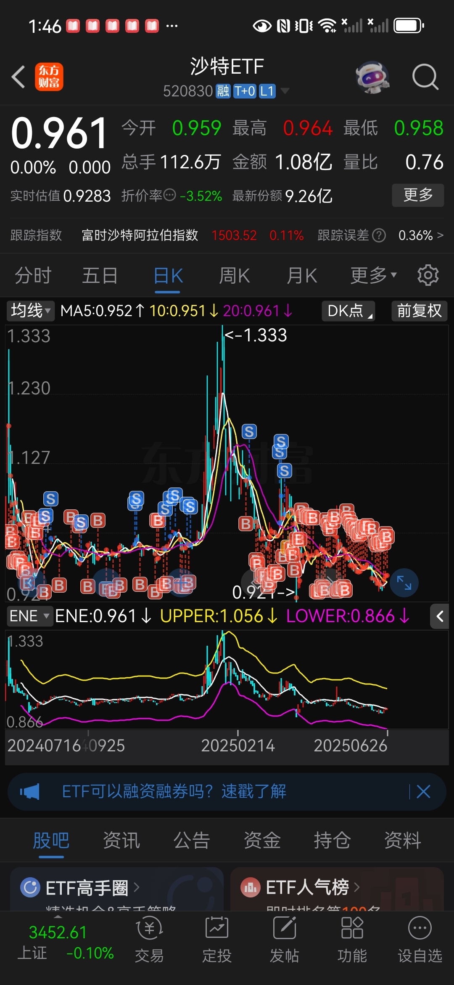Open 跟踪误差 question mark help
This screenshot has height=985, width=454.
pos(379,235)
